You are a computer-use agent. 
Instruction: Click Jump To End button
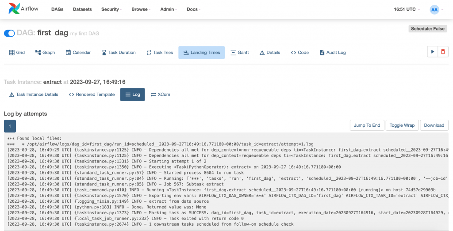(367, 125)
